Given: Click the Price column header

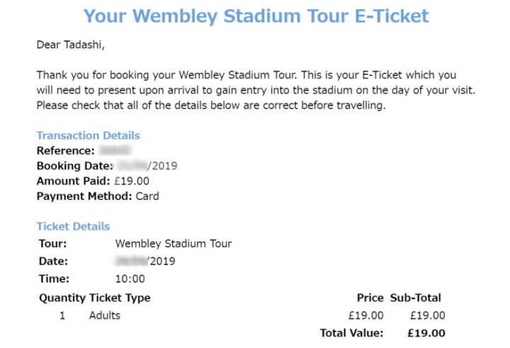Looking at the screenshot, I should pyautogui.click(x=370, y=298).
